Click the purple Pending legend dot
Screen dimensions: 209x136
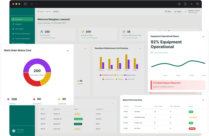pos(8,99)
